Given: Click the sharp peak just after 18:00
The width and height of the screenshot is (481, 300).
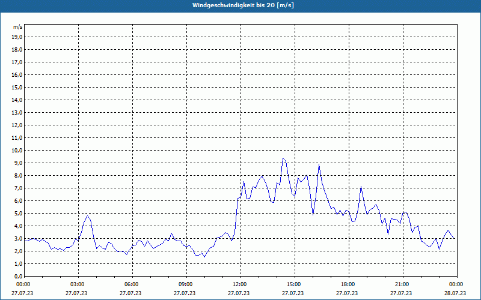Looking at the screenshot, I should (x=361, y=187).
